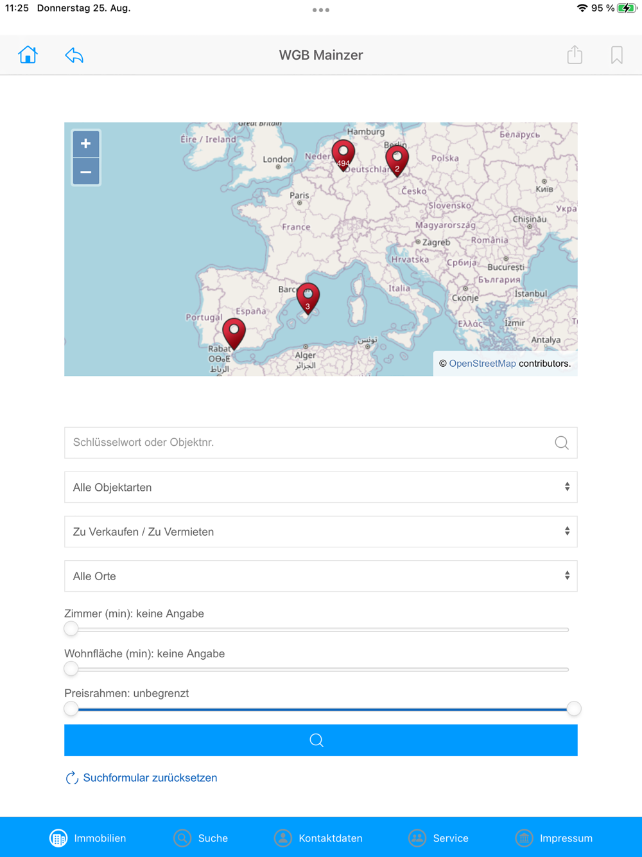Click the WGB Mainzer page title
Screen dimensions: 642x857
coord(321,55)
